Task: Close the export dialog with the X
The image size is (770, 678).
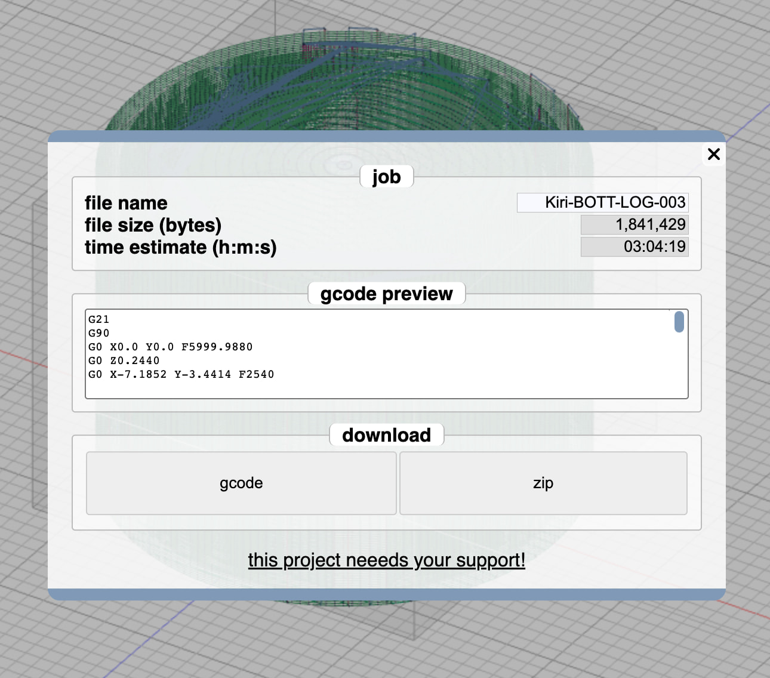Action: click(x=713, y=154)
